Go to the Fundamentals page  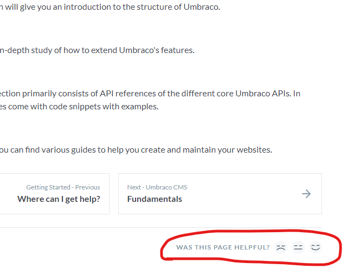pyautogui.click(x=155, y=199)
